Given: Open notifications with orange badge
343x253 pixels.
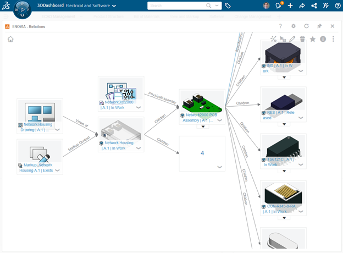Looking at the screenshot, I should pyautogui.click(x=279, y=6).
